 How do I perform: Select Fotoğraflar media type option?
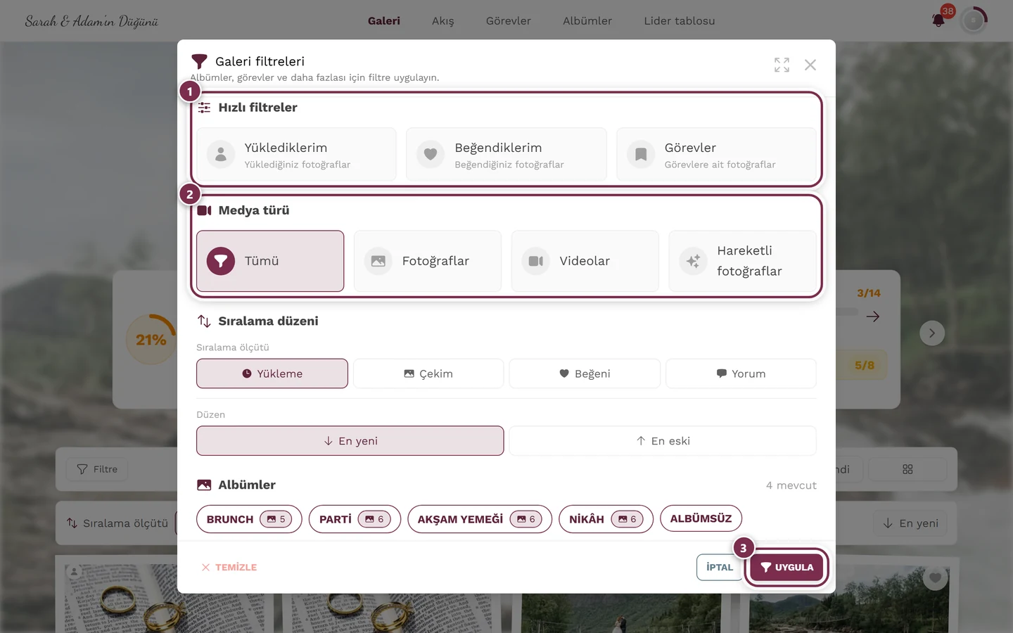428,261
